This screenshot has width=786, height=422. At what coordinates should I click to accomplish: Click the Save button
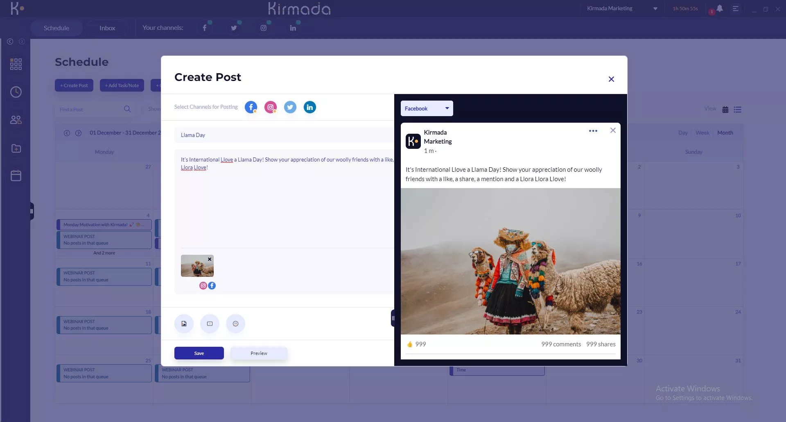click(x=199, y=353)
